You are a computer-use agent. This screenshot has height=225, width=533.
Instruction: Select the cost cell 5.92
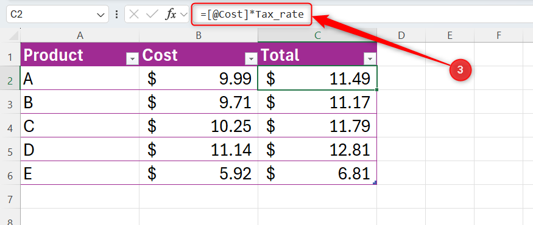(199, 173)
